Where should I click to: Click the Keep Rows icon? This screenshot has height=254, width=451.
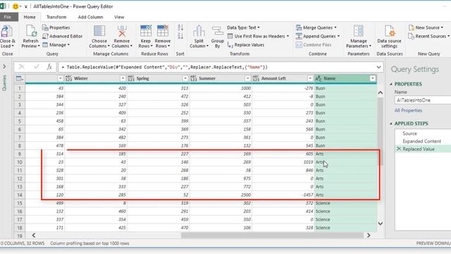146,31
